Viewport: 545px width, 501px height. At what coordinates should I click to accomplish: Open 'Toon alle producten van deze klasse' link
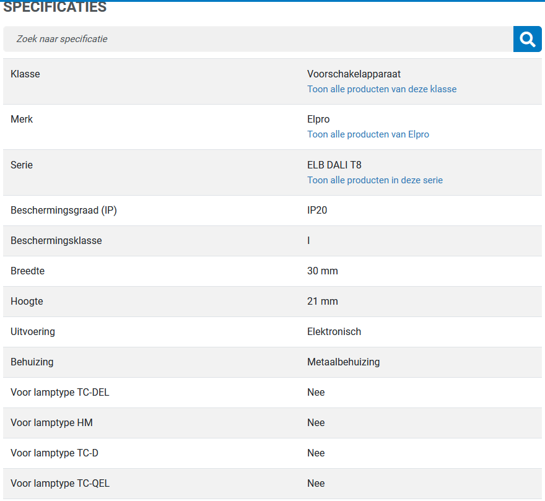(381, 89)
